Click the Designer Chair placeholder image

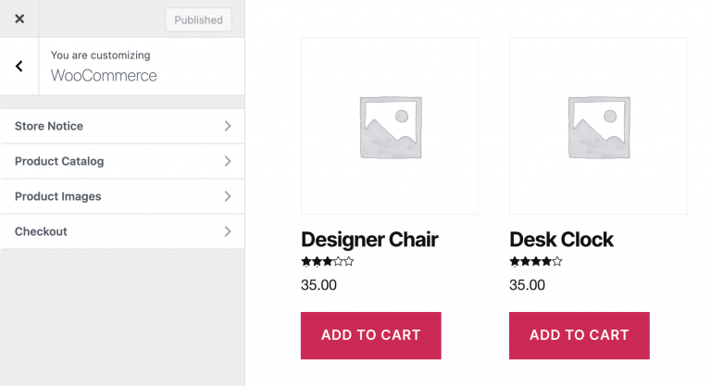[x=390, y=126]
